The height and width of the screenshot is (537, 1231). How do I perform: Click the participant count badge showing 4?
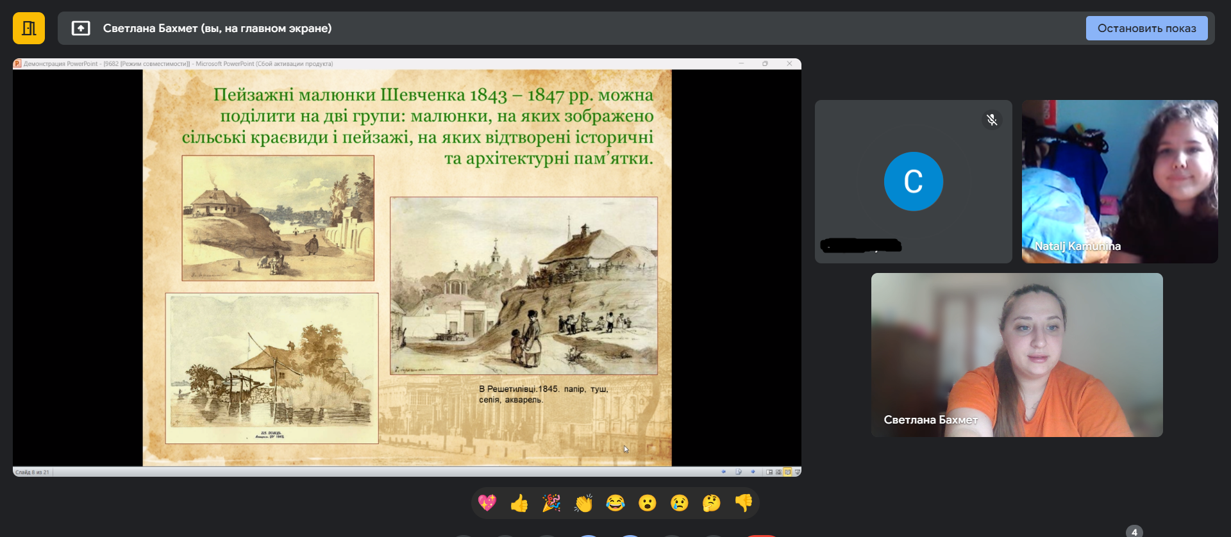click(x=1134, y=532)
